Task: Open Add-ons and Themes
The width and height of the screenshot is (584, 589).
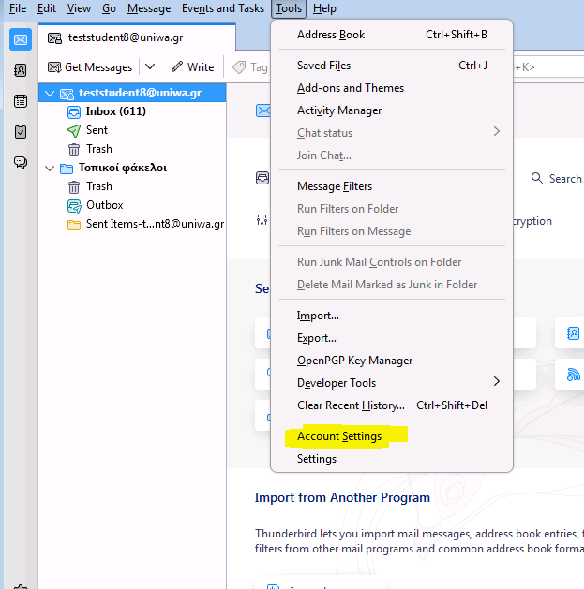Action: tap(392, 88)
